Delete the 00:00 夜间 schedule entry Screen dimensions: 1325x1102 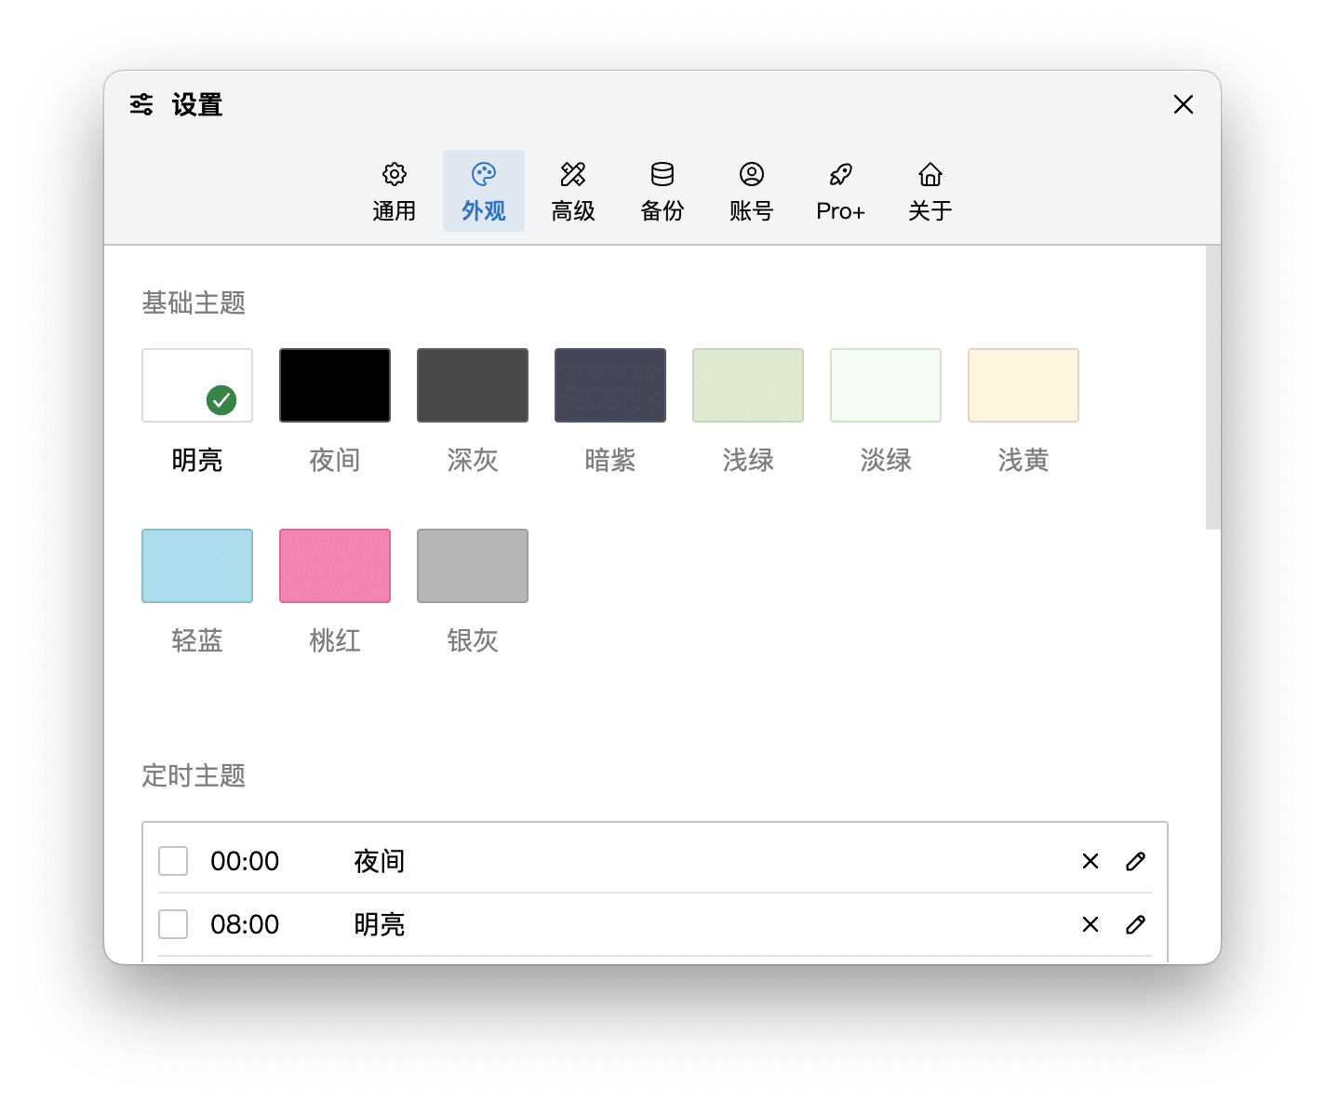tap(1091, 861)
